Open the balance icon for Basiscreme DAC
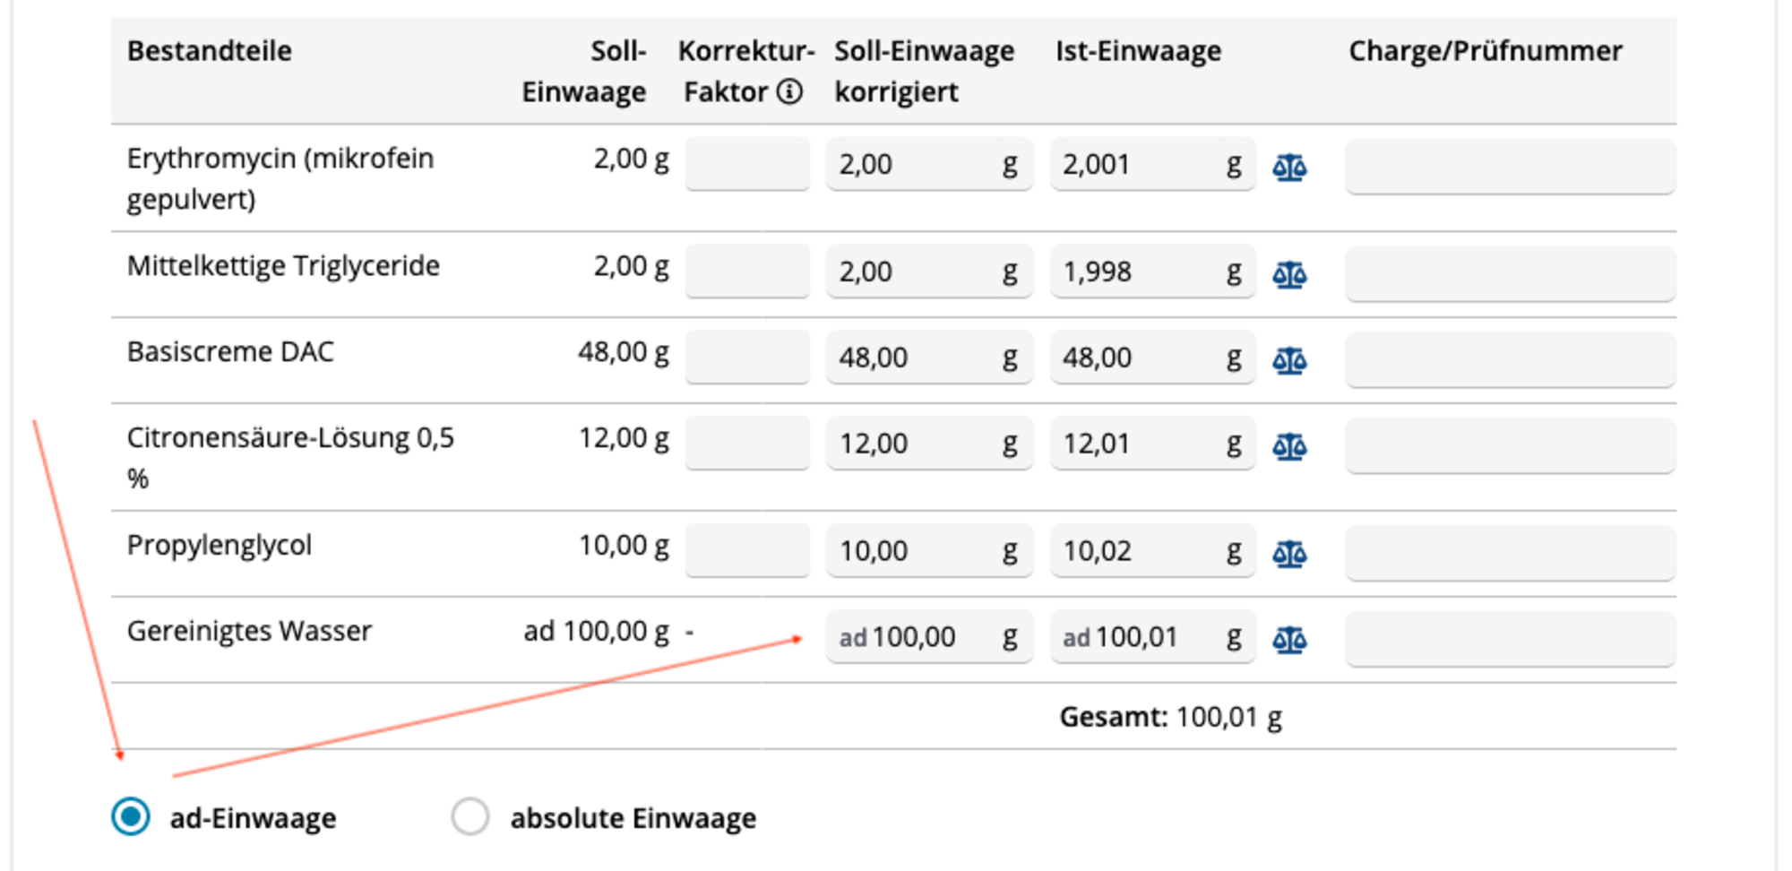This screenshot has height=871, width=1792. coord(1289,360)
